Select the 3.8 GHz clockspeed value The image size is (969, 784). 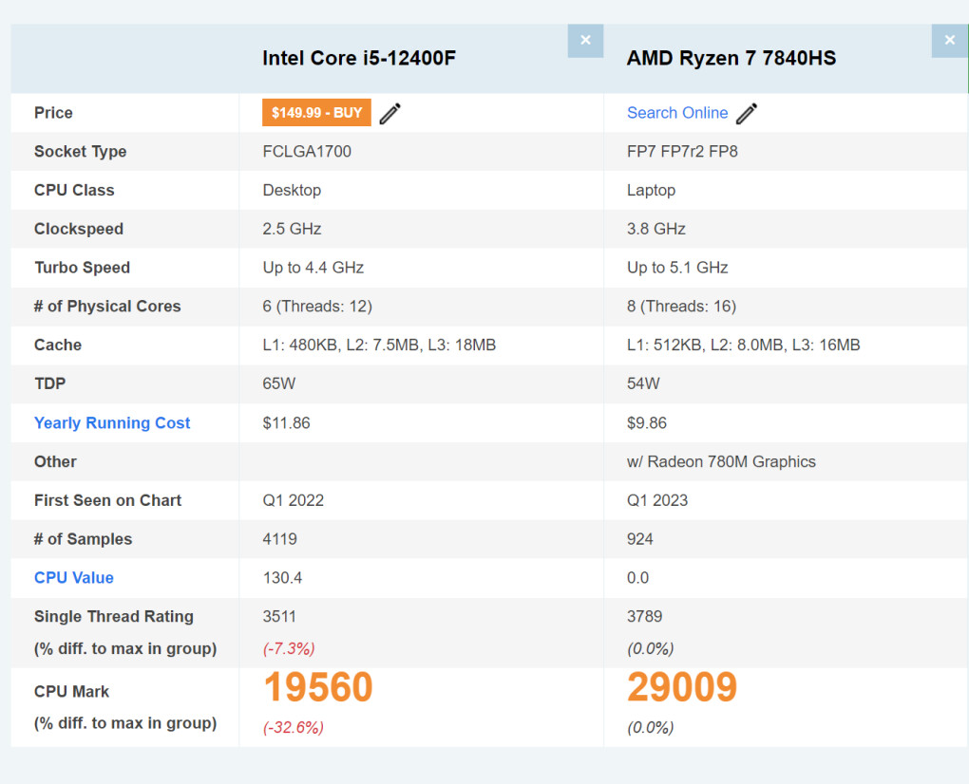[656, 229]
